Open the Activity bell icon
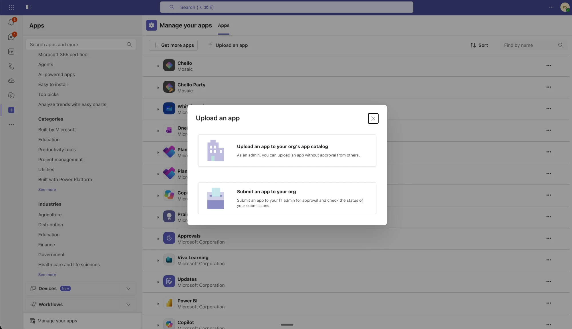This screenshot has height=329, width=572. click(11, 22)
